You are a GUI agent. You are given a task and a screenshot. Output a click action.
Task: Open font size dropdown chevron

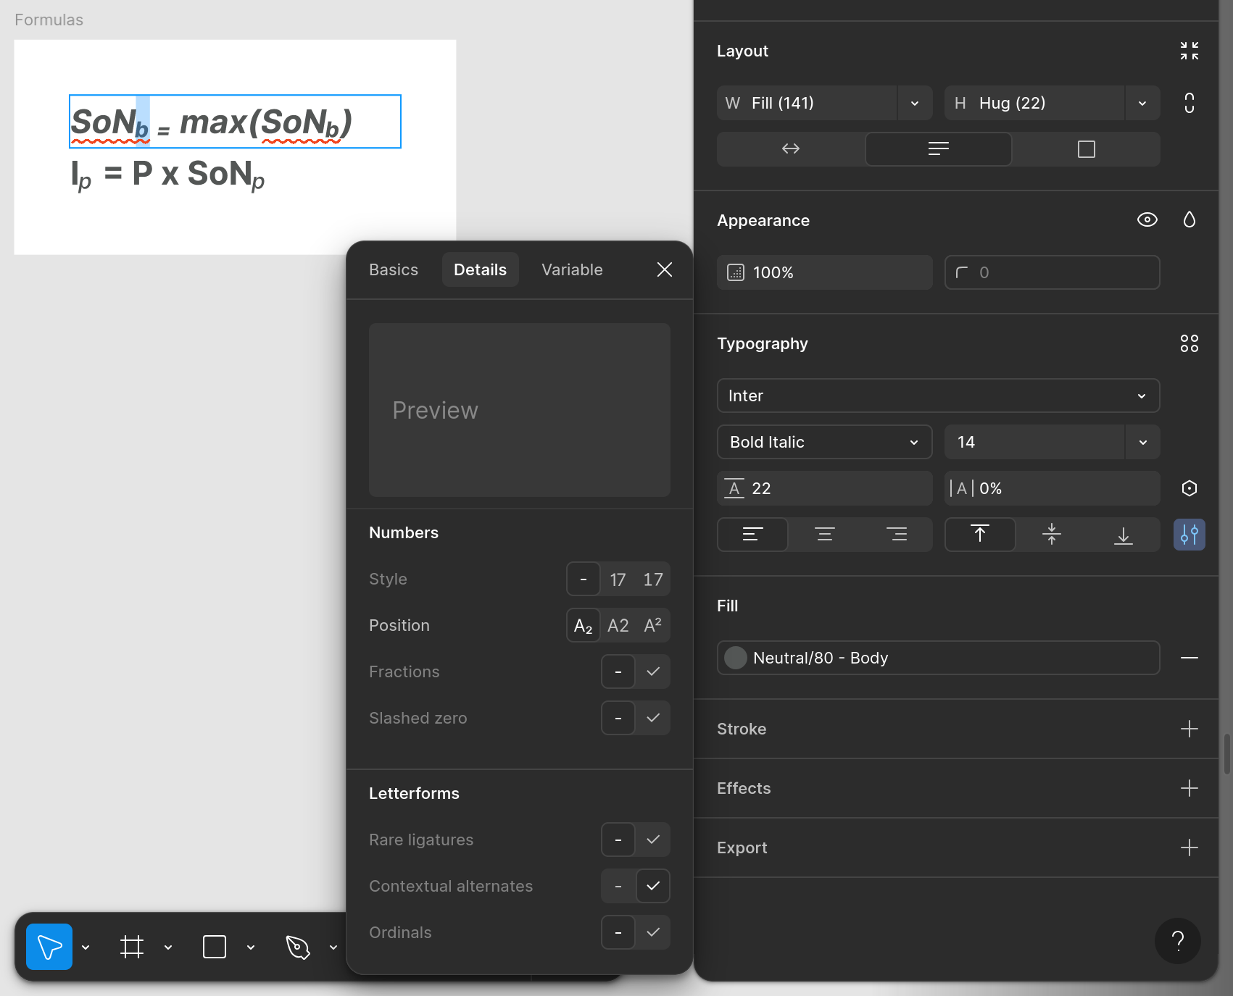1142,442
